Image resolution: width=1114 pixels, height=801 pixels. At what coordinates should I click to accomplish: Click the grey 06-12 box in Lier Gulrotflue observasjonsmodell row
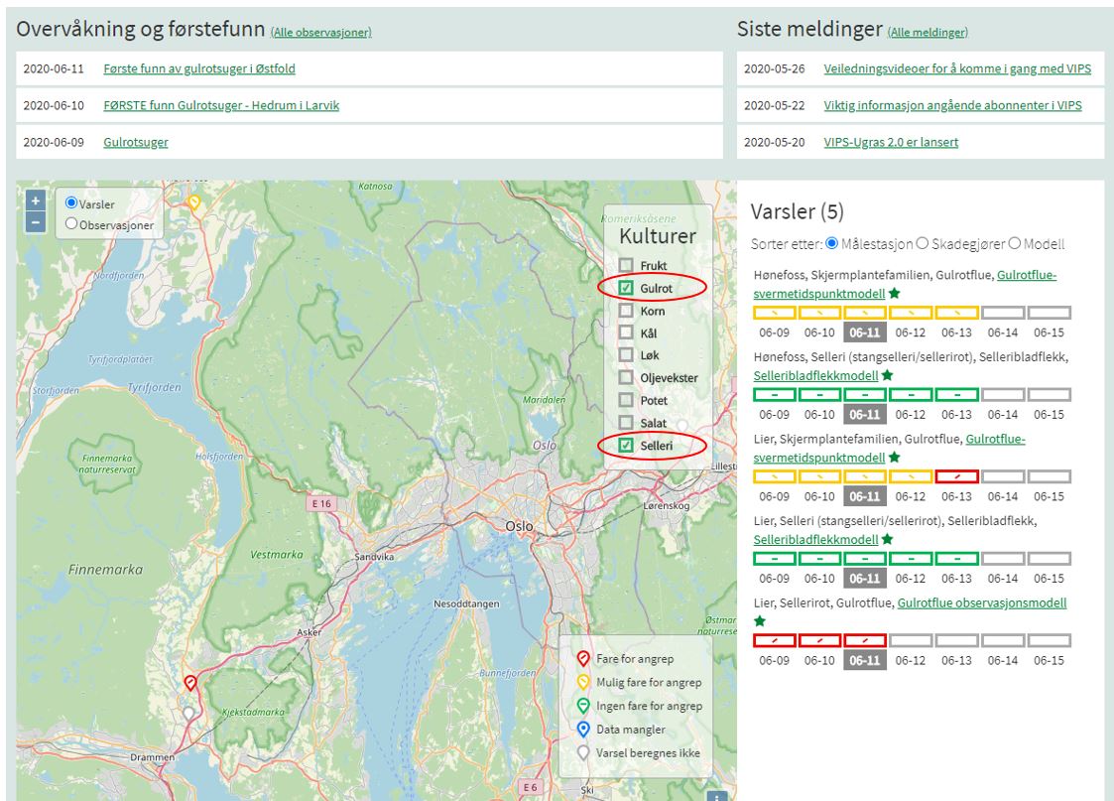[x=911, y=640]
